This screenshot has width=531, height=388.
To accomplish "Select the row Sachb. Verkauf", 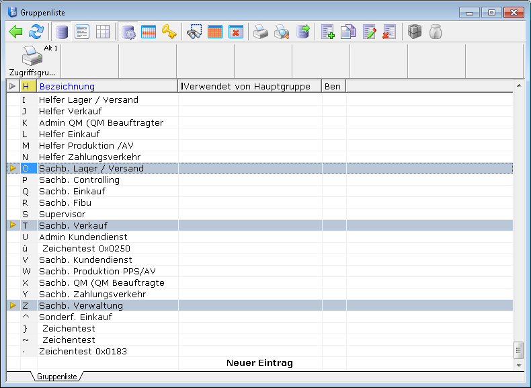I will tap(73, 225).
